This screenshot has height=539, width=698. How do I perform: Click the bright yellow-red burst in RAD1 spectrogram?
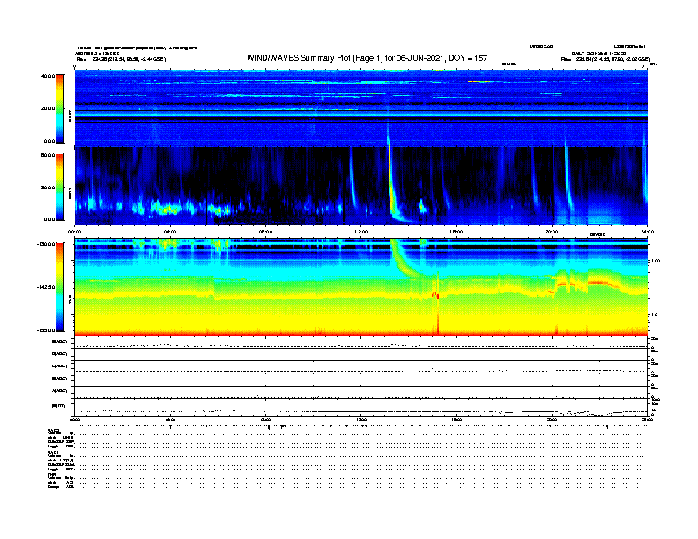[391, 191]
